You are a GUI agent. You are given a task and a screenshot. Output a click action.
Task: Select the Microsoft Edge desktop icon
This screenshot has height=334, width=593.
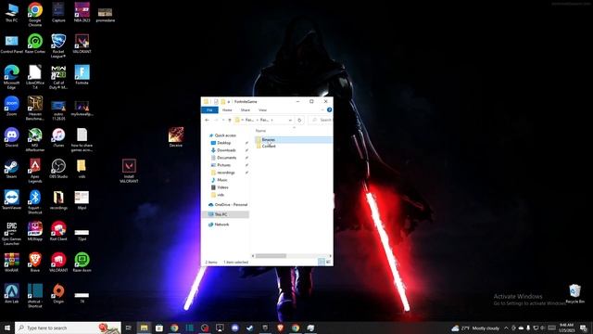(x=11, y=77)
